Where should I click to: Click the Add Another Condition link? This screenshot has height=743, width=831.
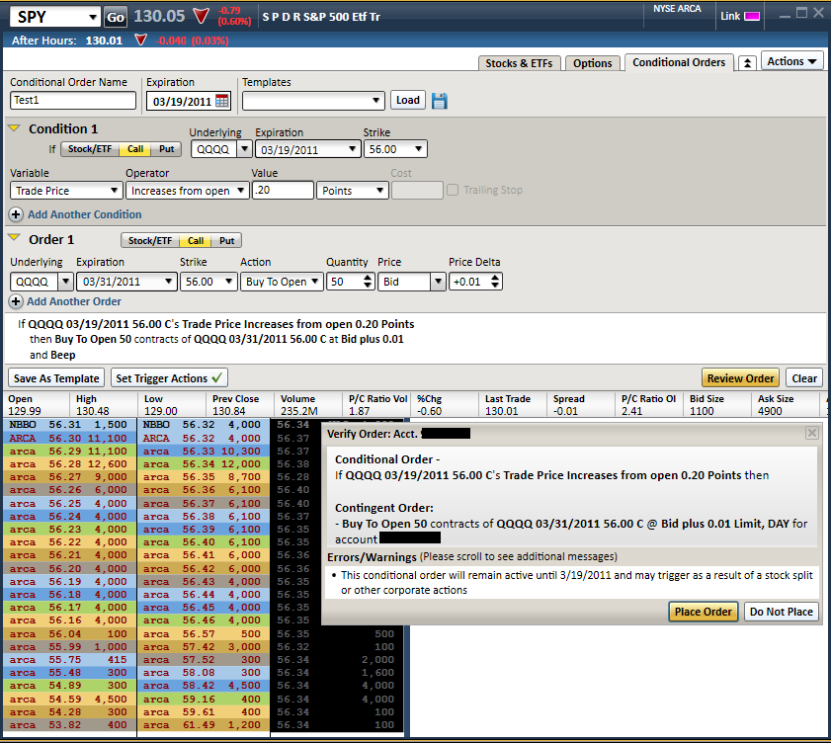85,214
